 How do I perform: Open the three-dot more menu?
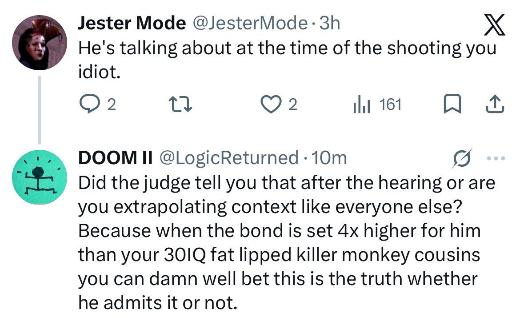[496, 158]
